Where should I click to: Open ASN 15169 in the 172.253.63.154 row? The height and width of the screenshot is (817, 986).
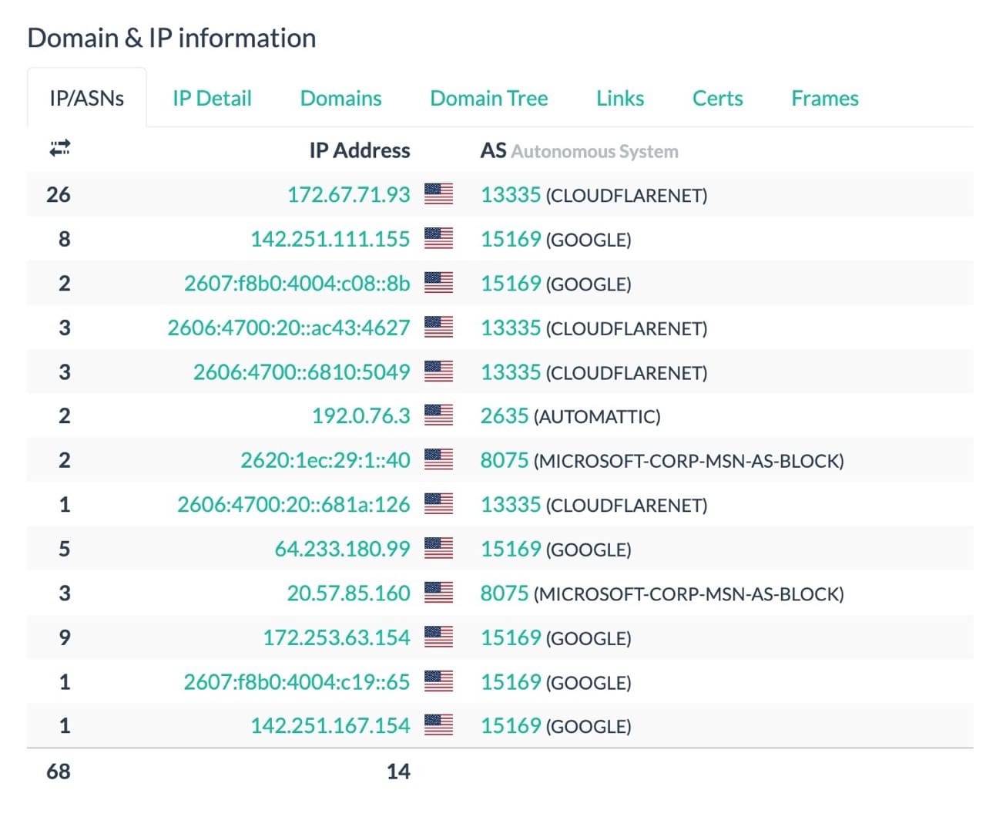511,637
